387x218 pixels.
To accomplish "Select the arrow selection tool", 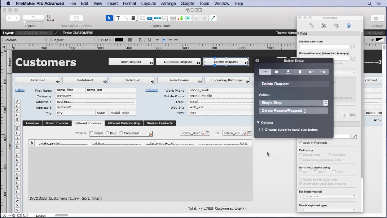I will (109, 18).
